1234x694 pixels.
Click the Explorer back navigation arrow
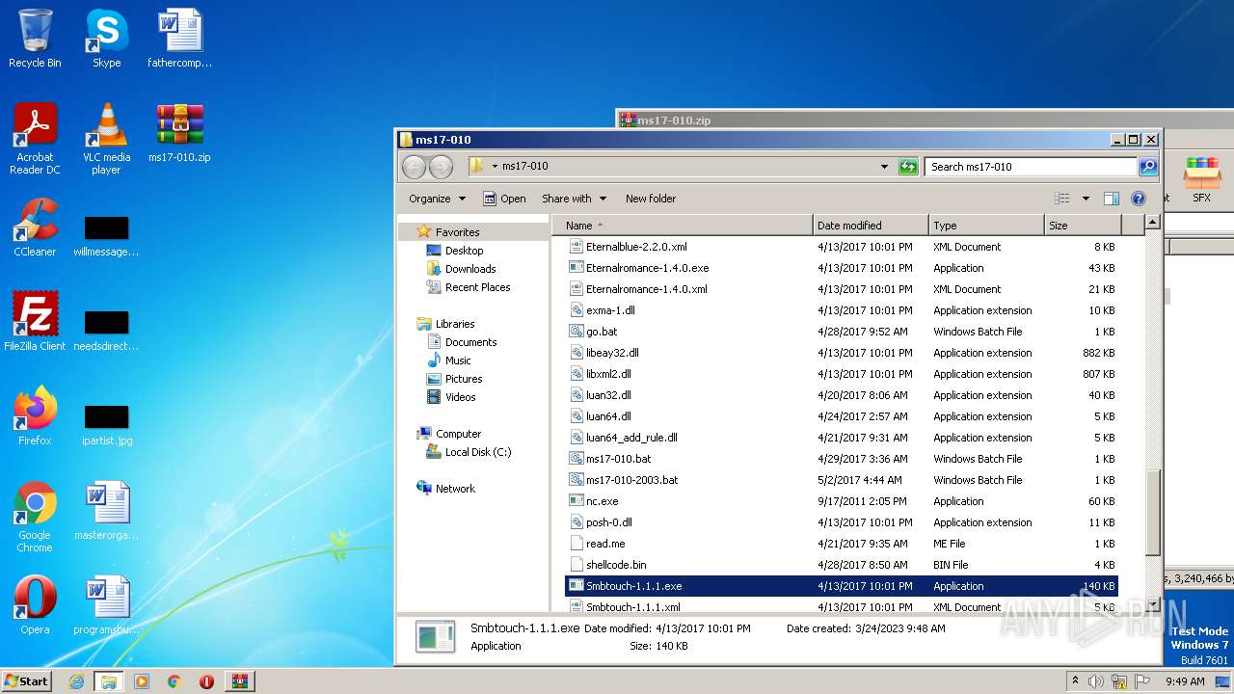click(x=414, y=167)
